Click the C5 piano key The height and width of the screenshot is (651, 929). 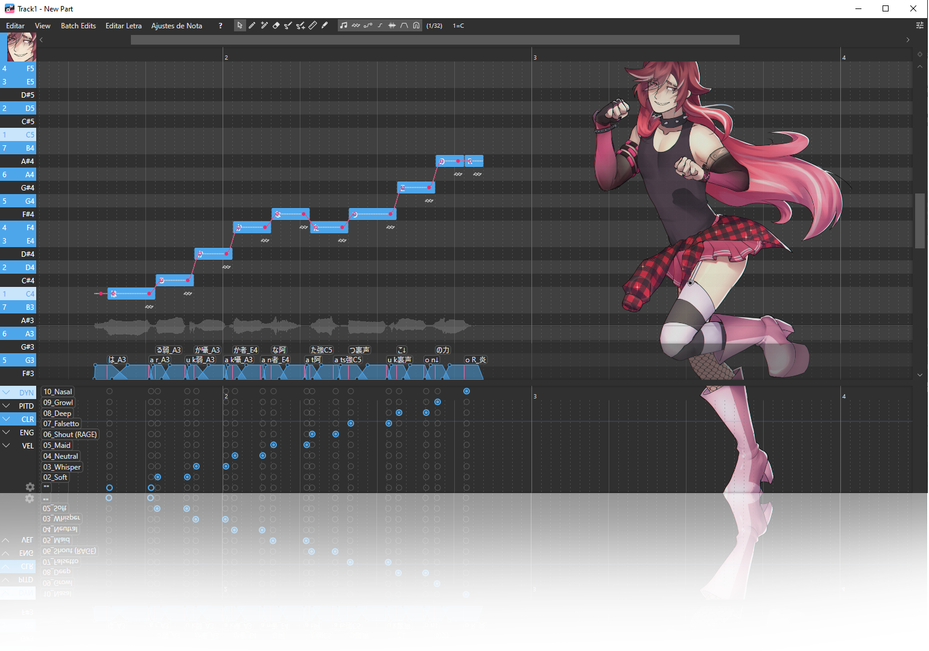(x=18, y=134)
